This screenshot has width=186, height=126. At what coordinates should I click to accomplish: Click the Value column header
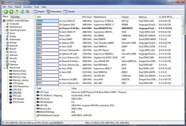click(104, 88)
